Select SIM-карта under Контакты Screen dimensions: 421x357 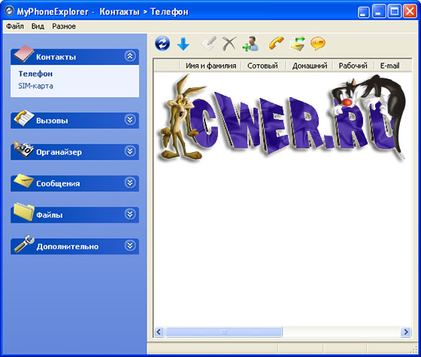click(36, 86)
